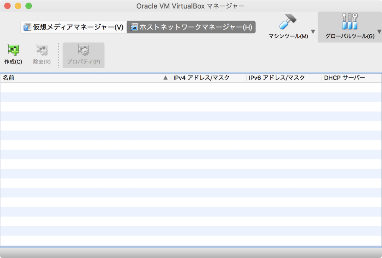Click the IPv6 アドレス/マスク column header
382x258 pixels.
pos(284,78)
